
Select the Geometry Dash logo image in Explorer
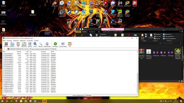(178, 54)
